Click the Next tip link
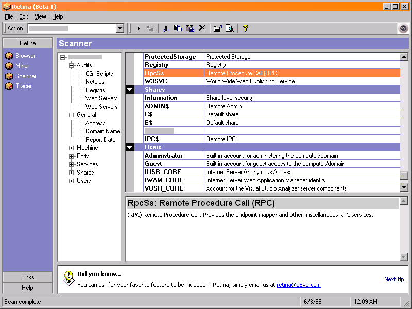 [394, 279]
